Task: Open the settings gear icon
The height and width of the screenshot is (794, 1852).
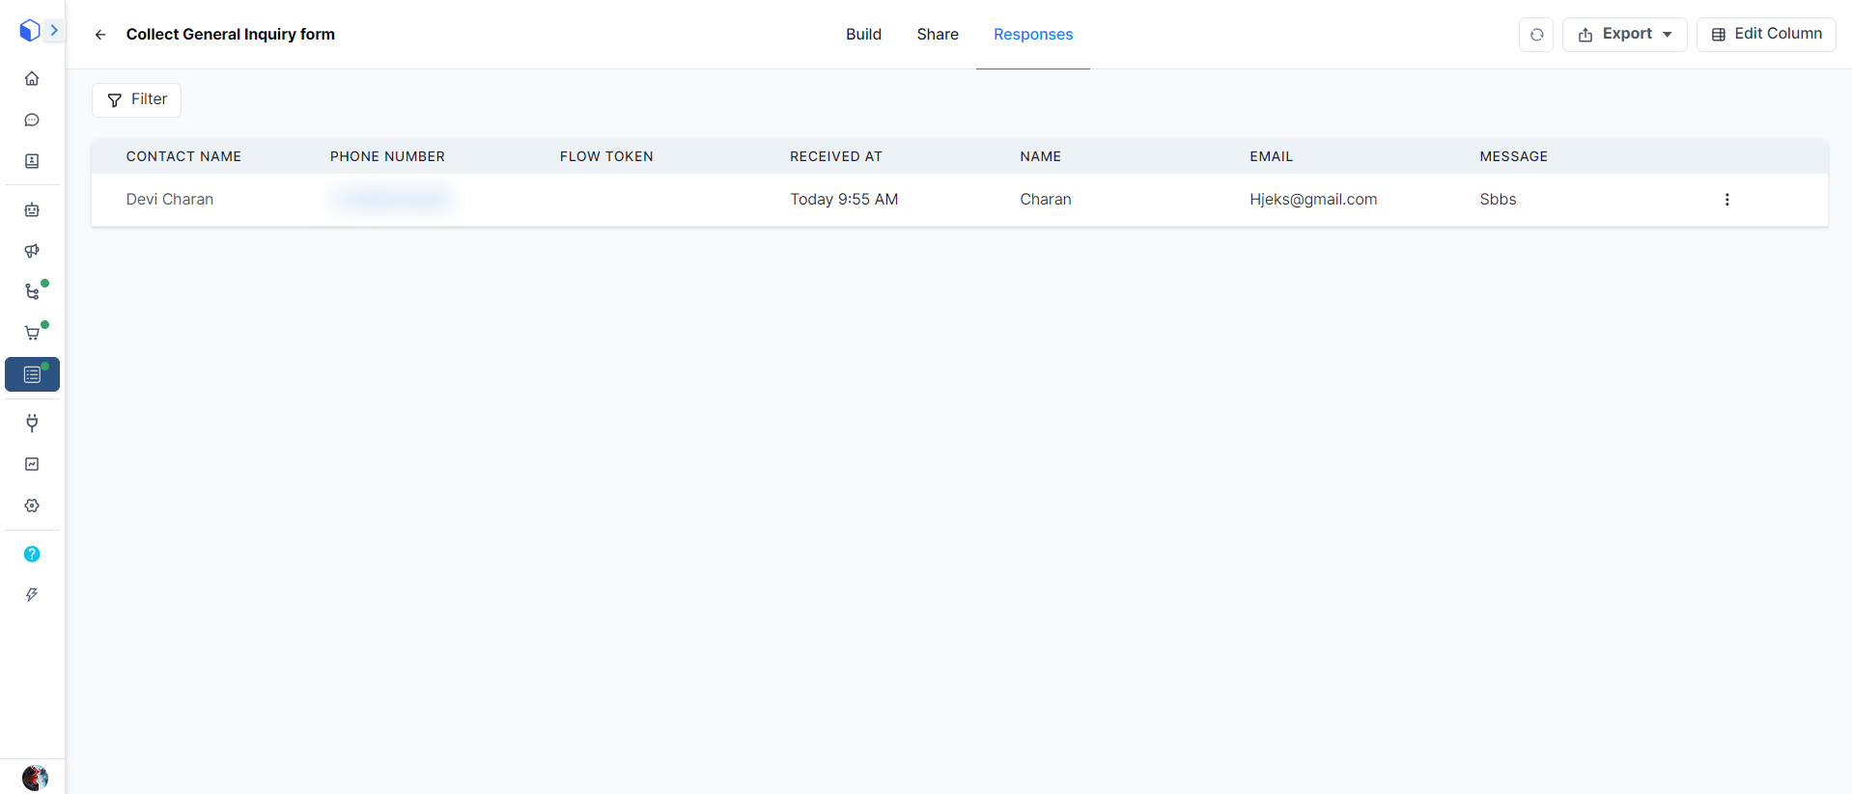Action: [x=32, y=506]
